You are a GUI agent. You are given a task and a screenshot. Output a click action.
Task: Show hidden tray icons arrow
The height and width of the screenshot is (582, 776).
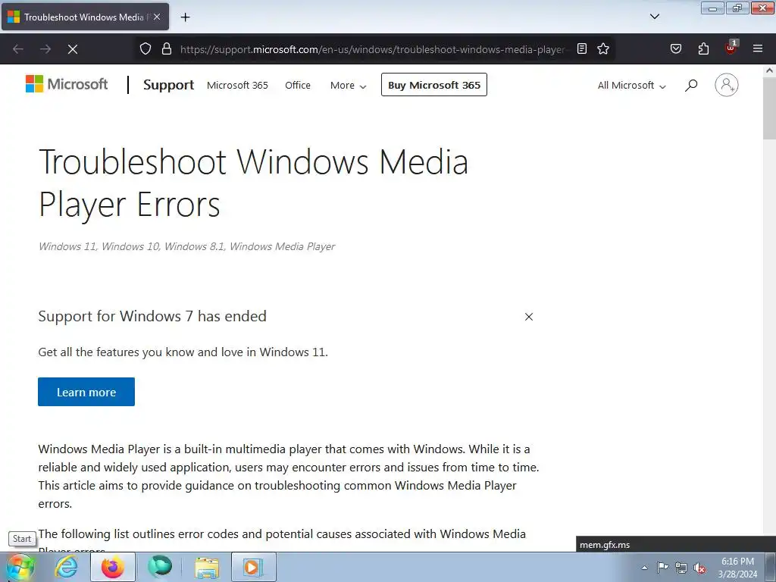tap(644, 568)
